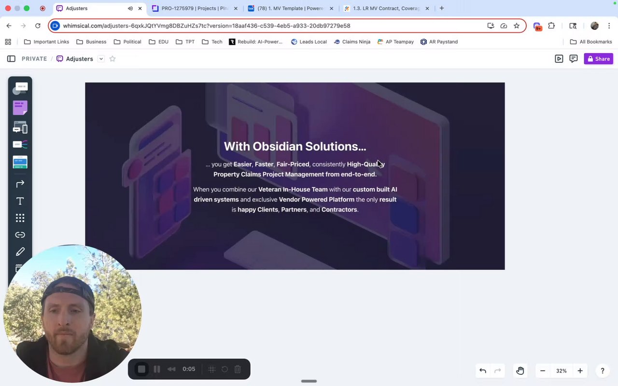Select the link tool
The height and width of the screenshot is (386, 618).
(20, 235)
